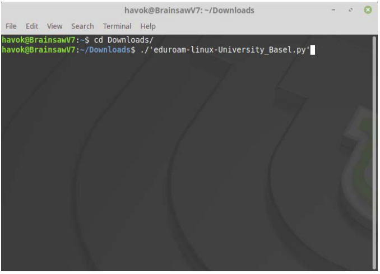The image size is (380, 274).
Task: Click the empty terminal area below the prompts
Action: point(185,168)
